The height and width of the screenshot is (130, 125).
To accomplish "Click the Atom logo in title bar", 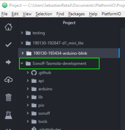I will [x=5, y=5].
